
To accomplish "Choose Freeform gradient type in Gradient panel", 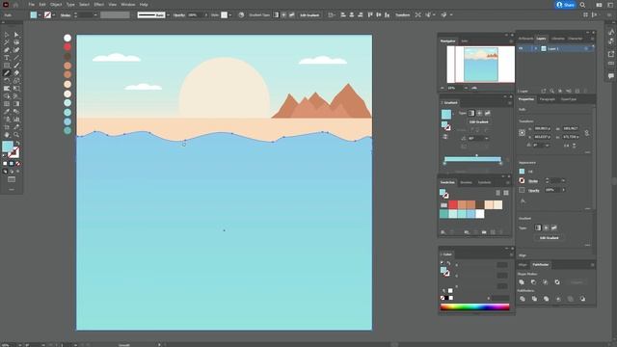I will click(x=487, y=113).
